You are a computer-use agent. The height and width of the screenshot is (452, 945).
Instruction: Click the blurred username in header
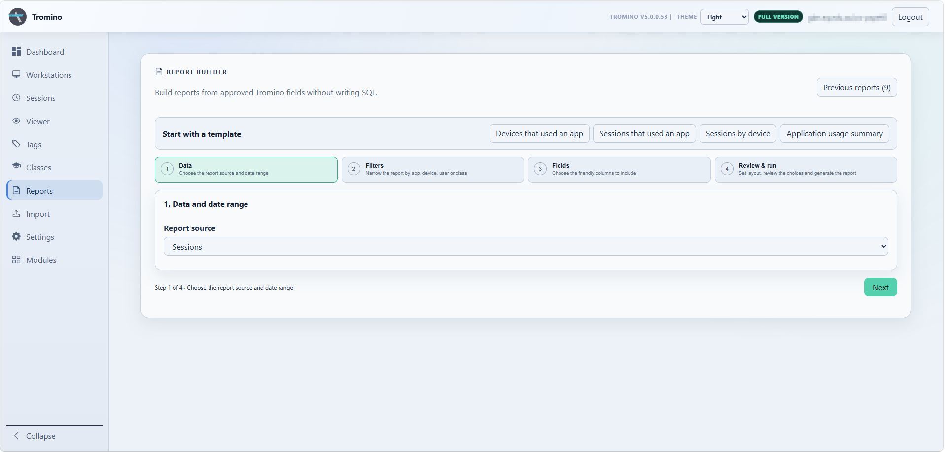(x=847, y=17)
